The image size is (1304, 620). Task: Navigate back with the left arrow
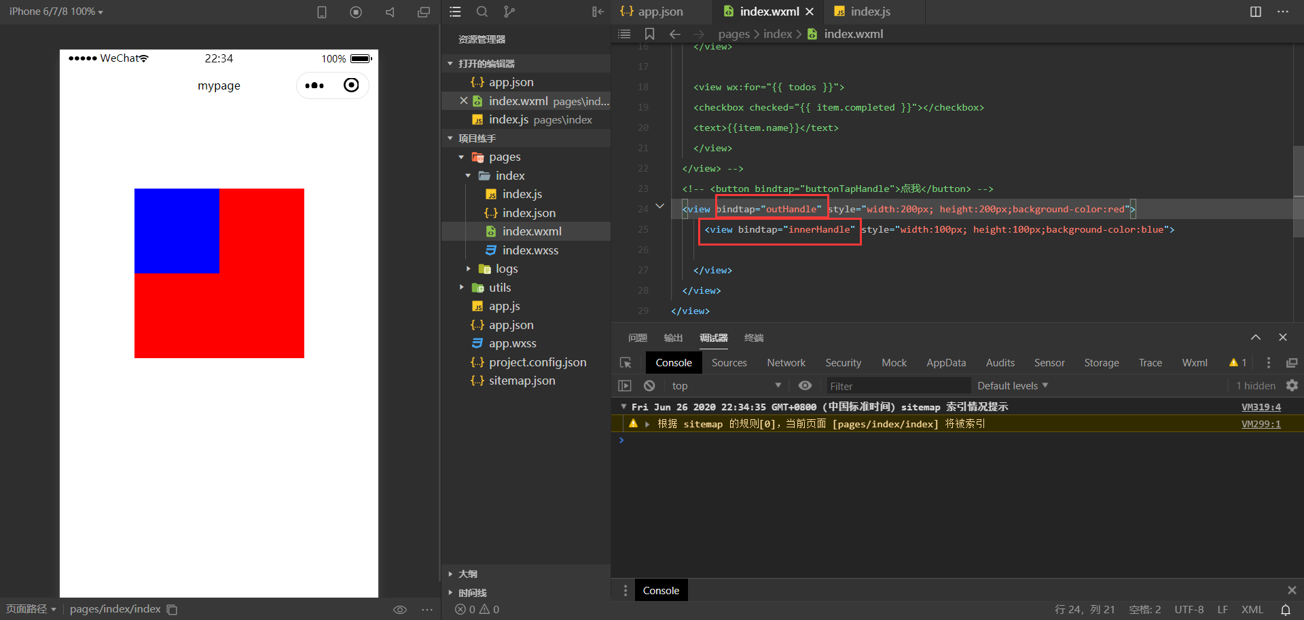(674, 34)
